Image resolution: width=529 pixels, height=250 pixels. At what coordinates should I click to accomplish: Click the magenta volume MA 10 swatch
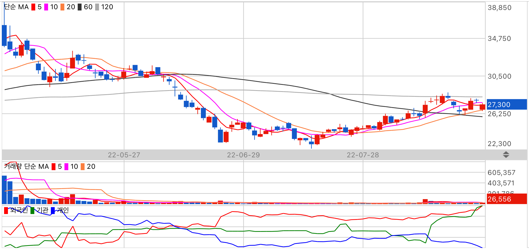tap(66, 167)
